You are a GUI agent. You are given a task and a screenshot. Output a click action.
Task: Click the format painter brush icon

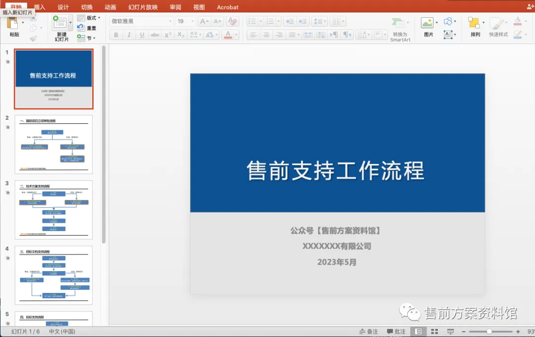(34, 38)
